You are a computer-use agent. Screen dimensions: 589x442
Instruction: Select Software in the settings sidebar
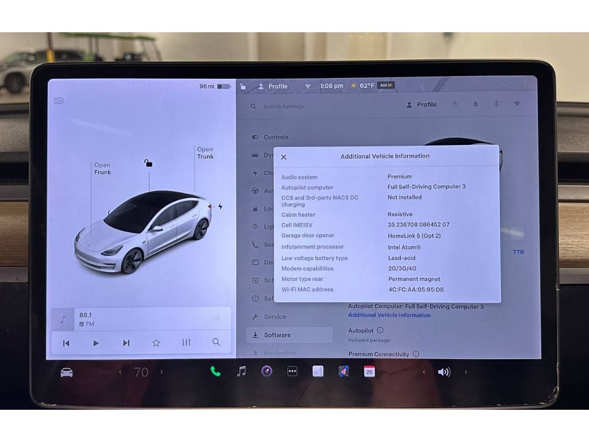click(278, 334)
